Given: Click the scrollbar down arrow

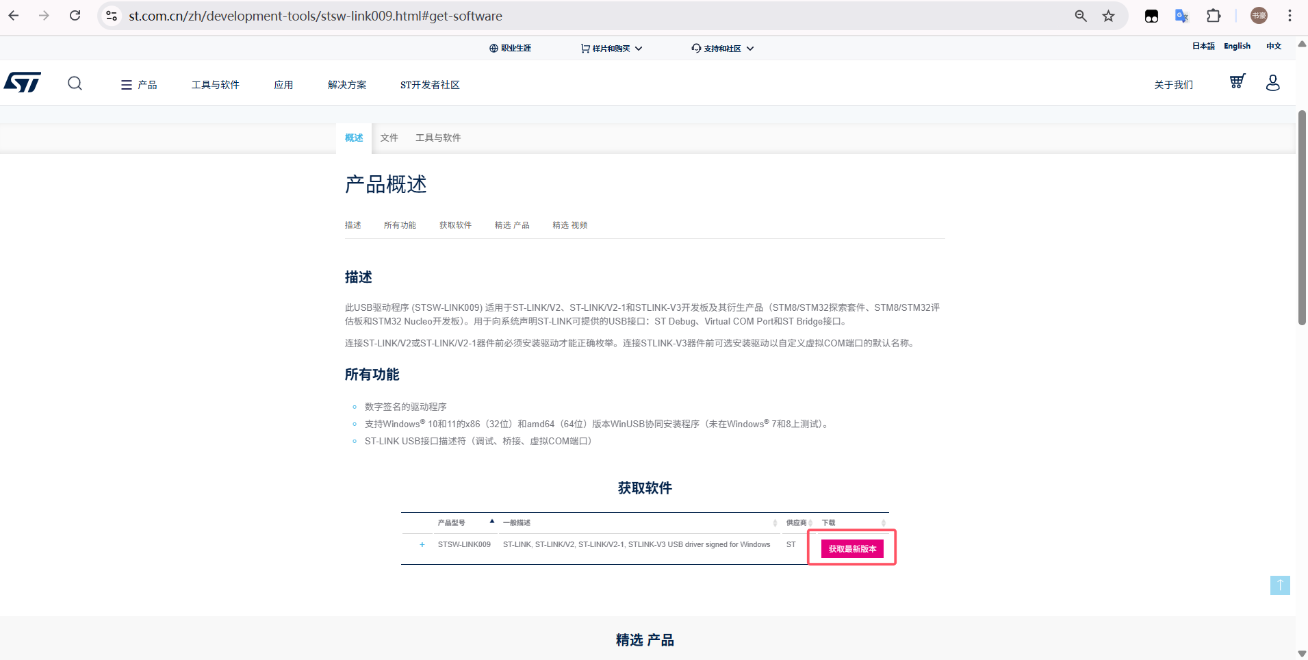Looking at the screenshot, I should 1302,654.
